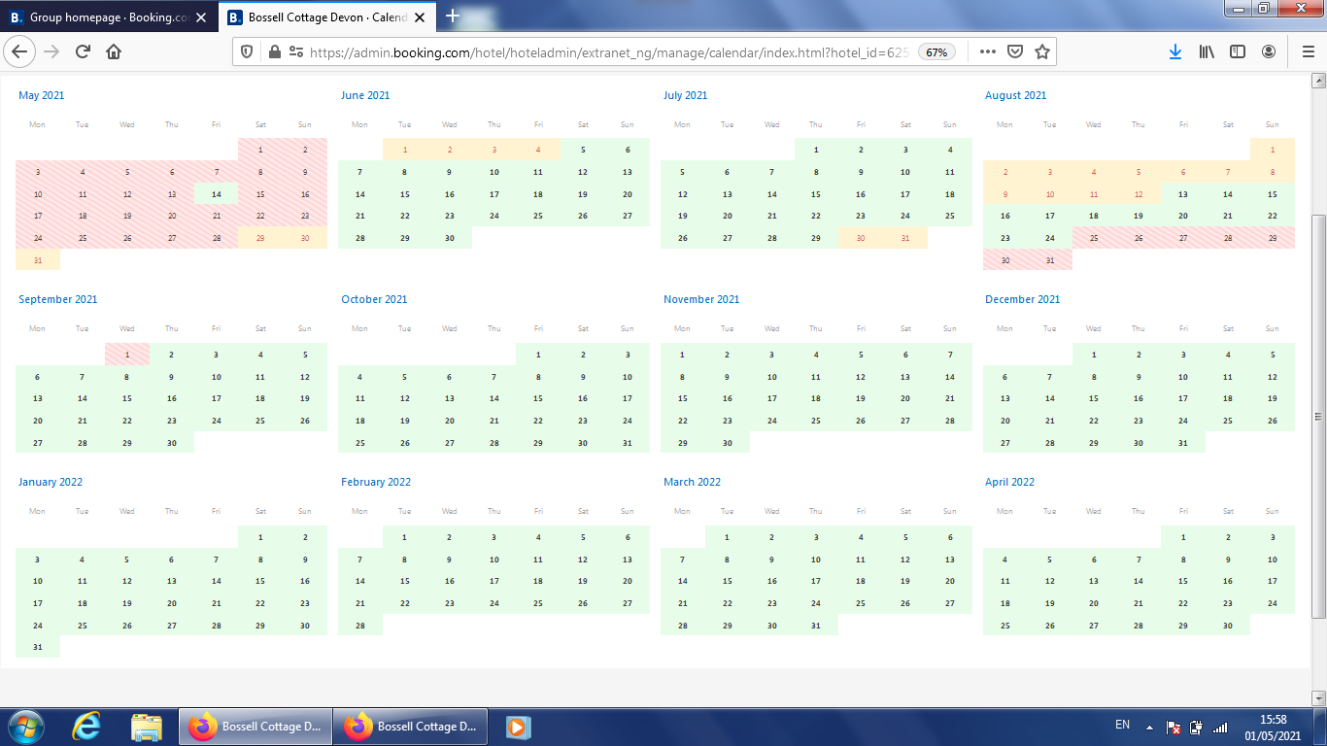Go back using the back arrow
Screen dimensions: 1327x746
(x=20, y=52)
